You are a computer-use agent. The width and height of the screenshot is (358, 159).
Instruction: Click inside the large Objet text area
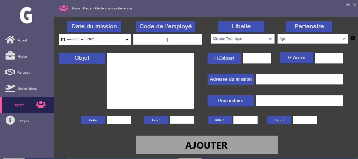click(150, 81)
